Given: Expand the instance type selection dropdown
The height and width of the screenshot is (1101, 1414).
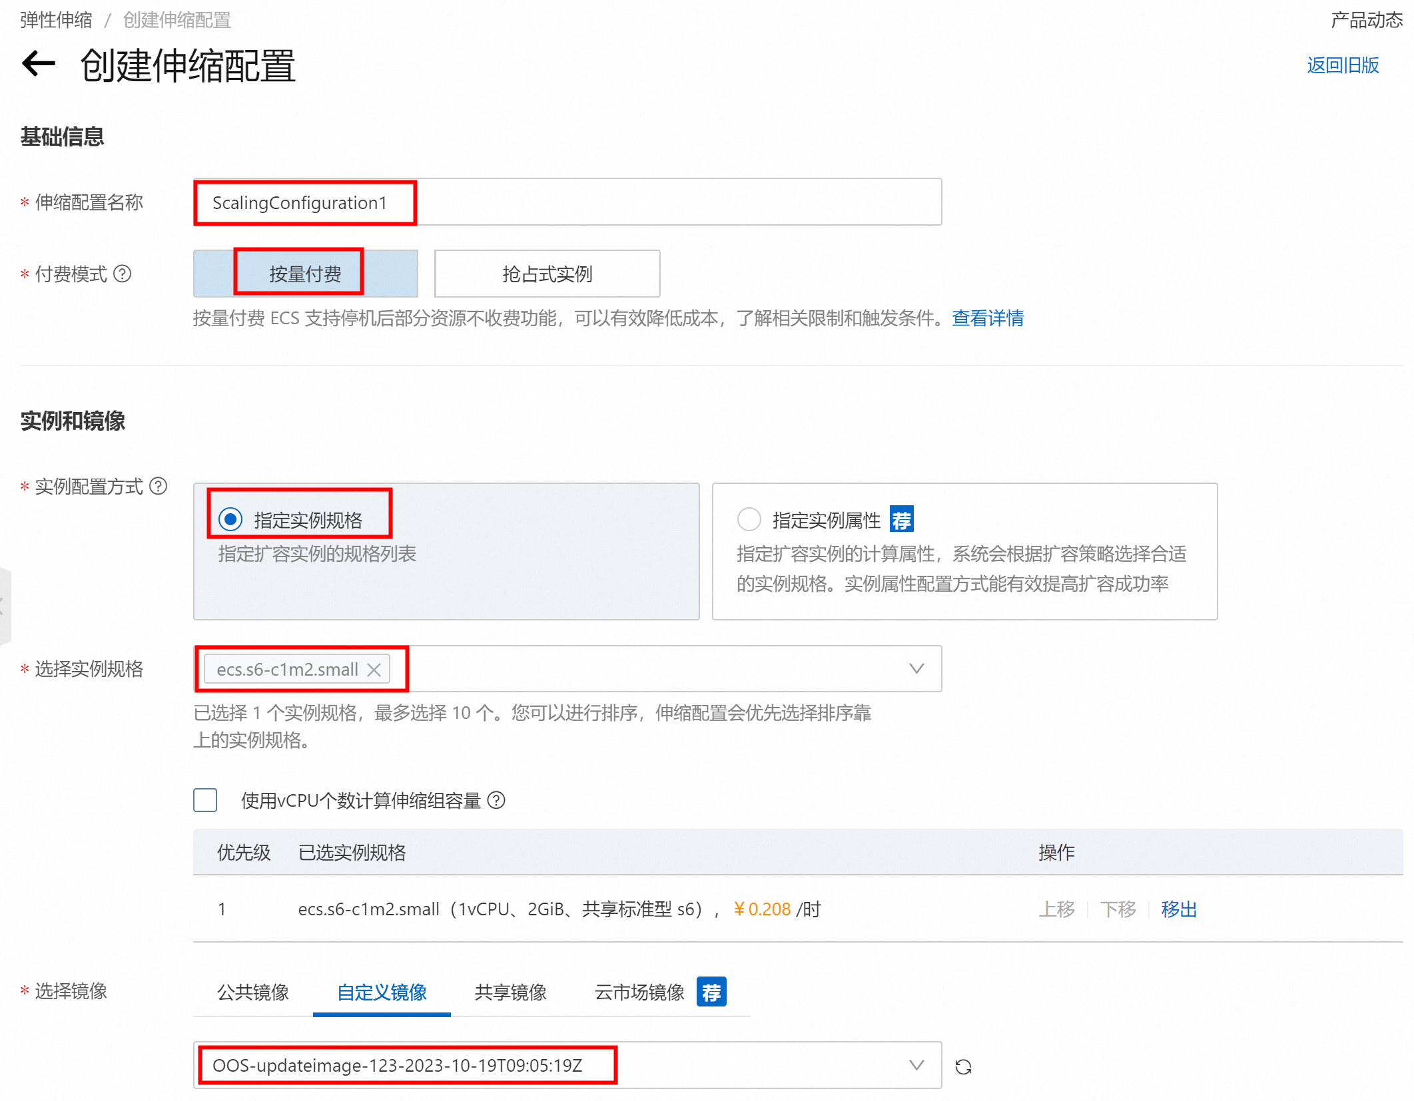Looking at the screenshot, I should pyautogui.click(x=916, y=668).
